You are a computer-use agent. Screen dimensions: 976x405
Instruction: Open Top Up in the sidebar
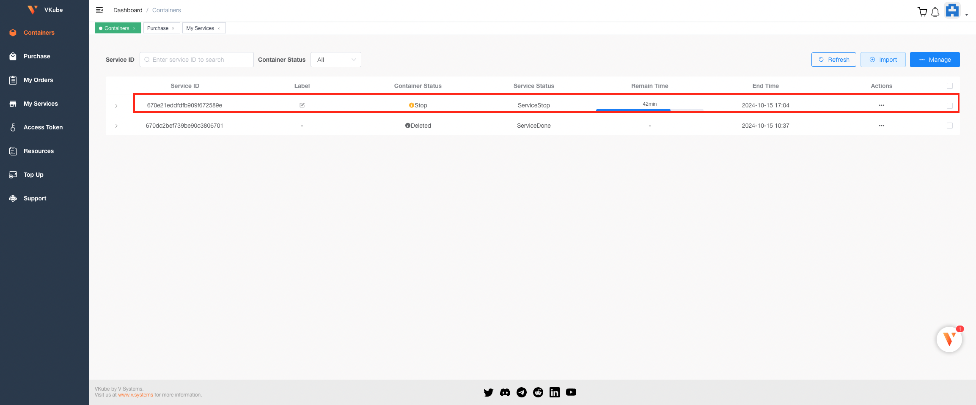click(33, 175)
